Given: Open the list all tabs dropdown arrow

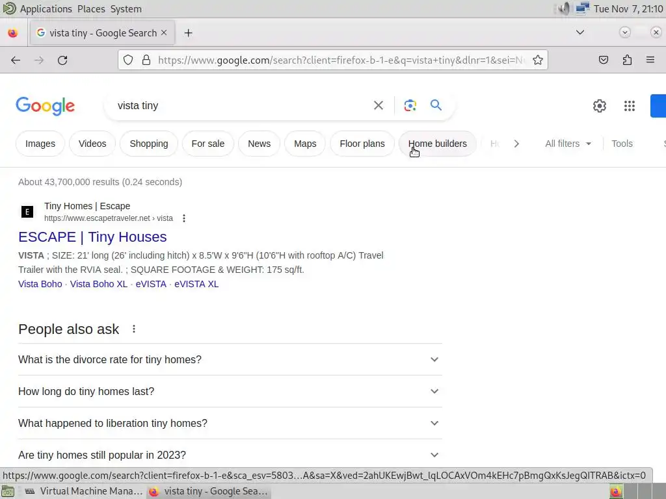Looking at the screenshot, I should pos(579,32).
